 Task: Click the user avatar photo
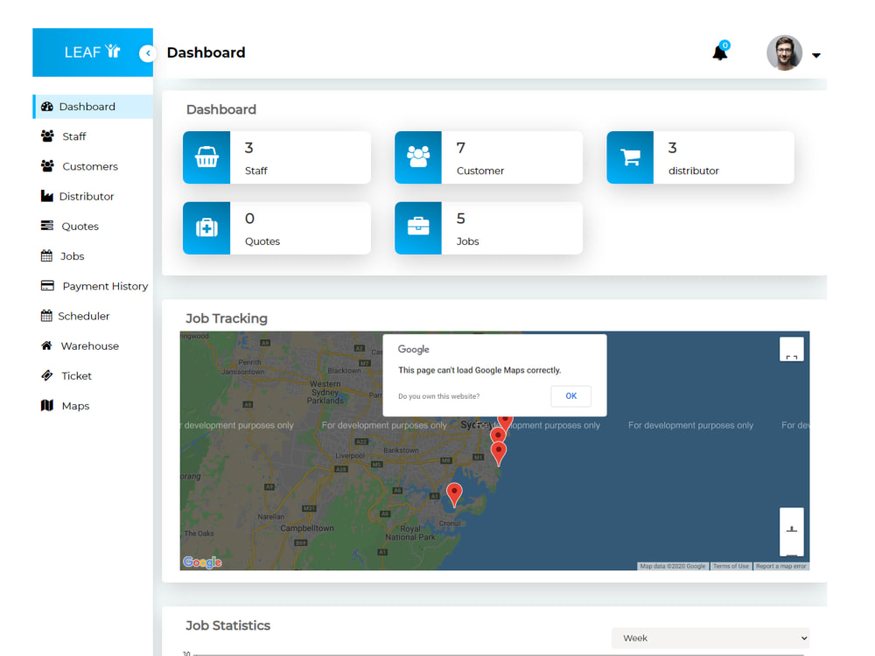pos(785,53)
